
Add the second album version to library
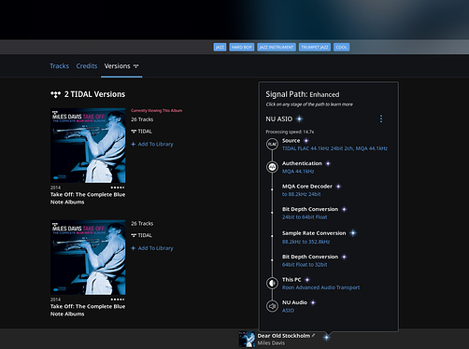click(x=152, y=248)
